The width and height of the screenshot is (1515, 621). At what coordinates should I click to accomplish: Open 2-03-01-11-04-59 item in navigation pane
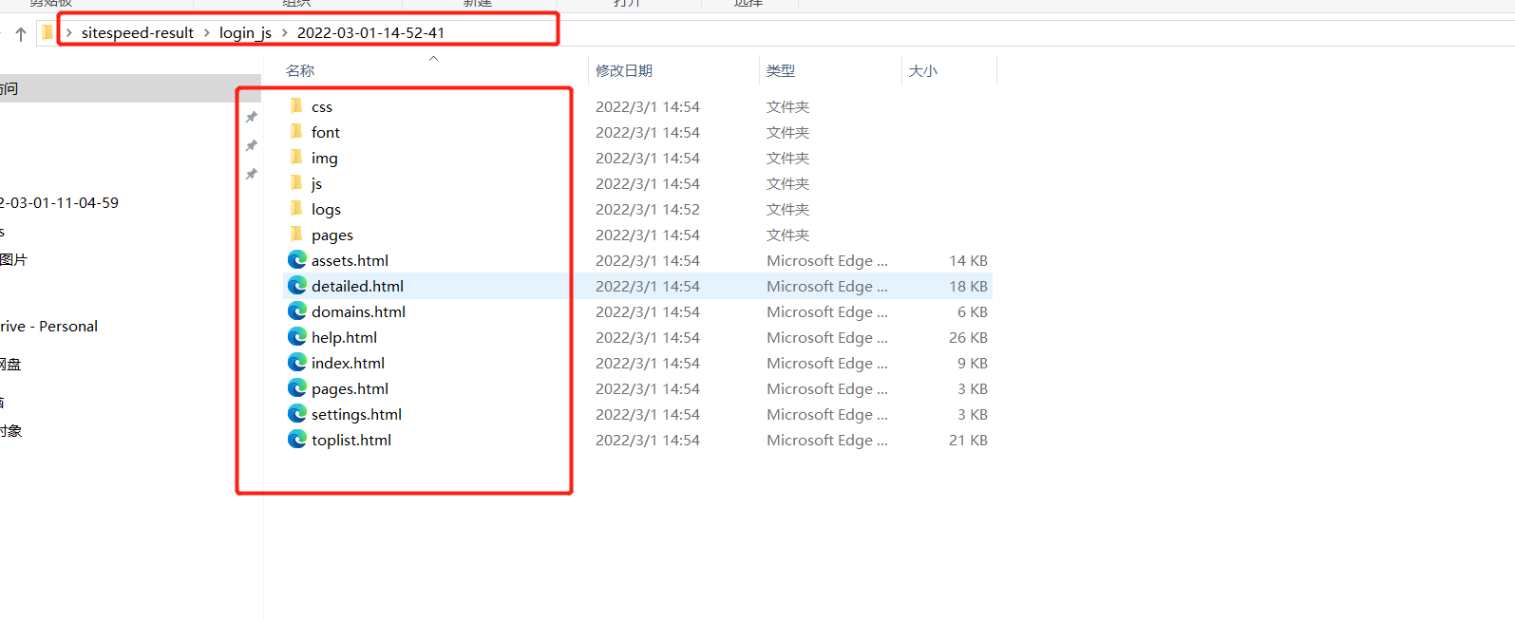[x=59, y=202]
